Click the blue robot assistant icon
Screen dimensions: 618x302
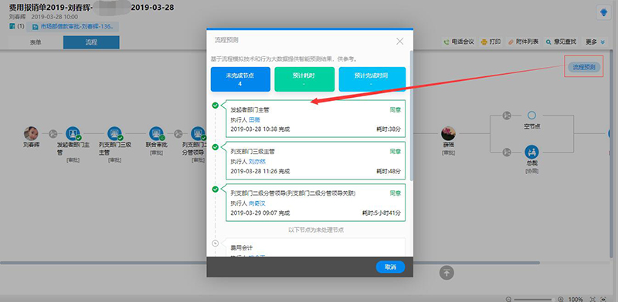pyautogui.click(x=603, y=12)
